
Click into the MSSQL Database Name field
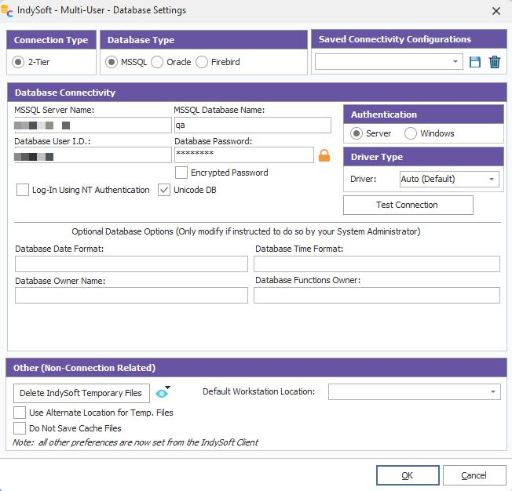pos(252,125)
